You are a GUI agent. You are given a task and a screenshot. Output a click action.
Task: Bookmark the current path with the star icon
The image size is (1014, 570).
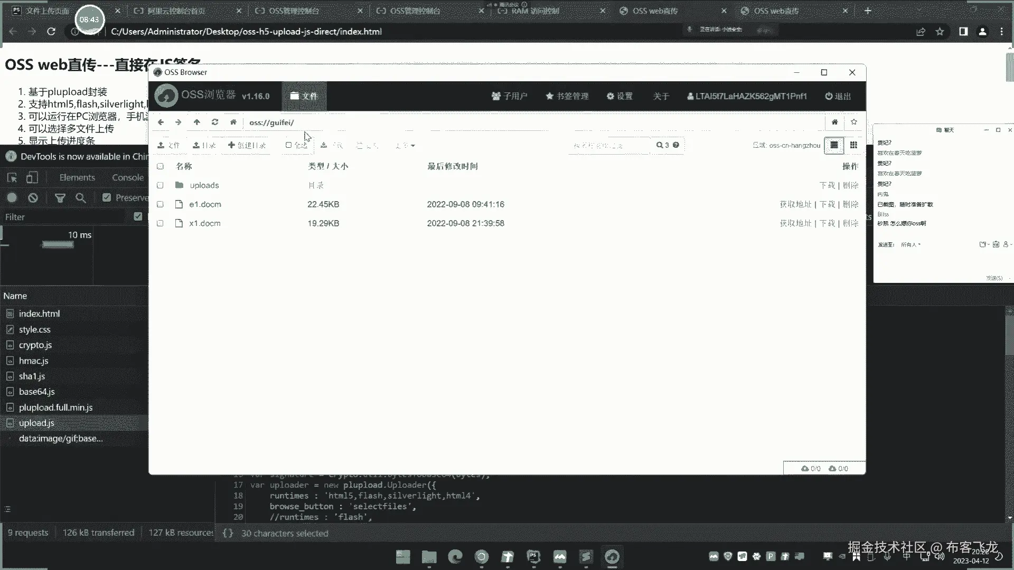click(854, 122)
